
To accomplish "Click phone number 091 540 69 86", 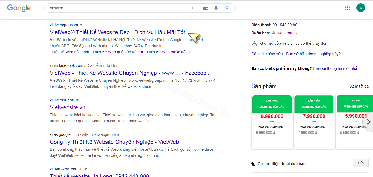I will point(285,25).
